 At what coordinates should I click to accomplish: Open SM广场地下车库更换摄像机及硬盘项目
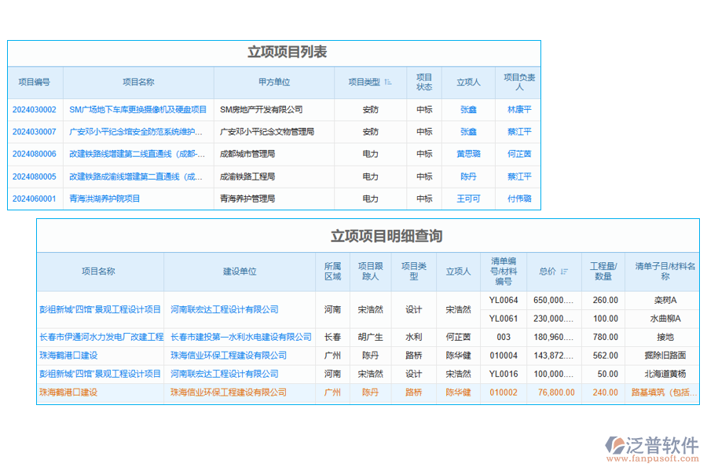(x=135, y=109)
